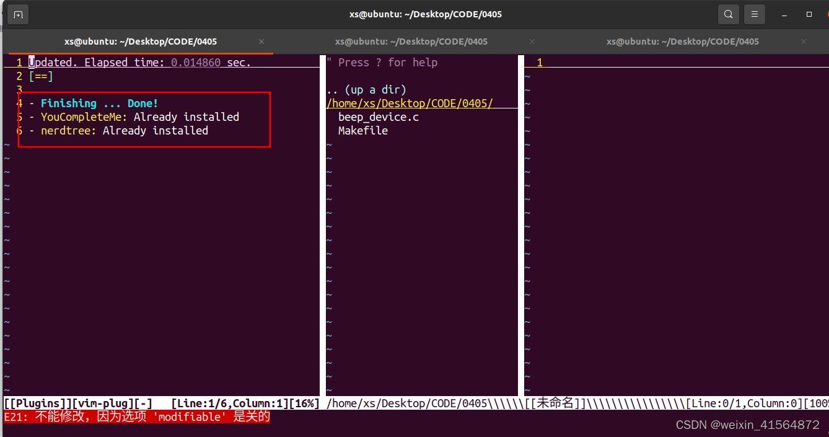829x437 pixels.
Task: Click the [Plugins][vim-plug] status line segment
Action: point(74,403)
